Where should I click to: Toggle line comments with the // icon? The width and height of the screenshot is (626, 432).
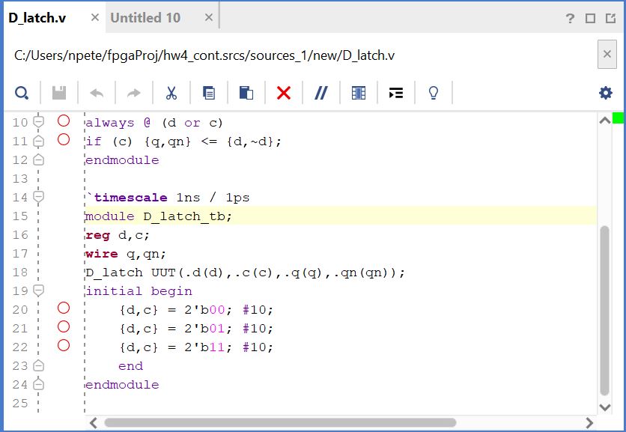[321, 93]
